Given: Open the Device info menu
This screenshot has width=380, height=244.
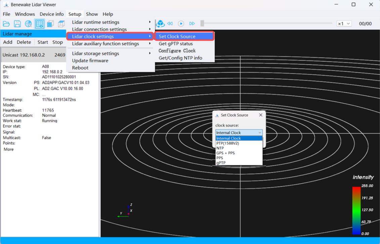Looking at the screenshot, I should click(x=52, y=14).
